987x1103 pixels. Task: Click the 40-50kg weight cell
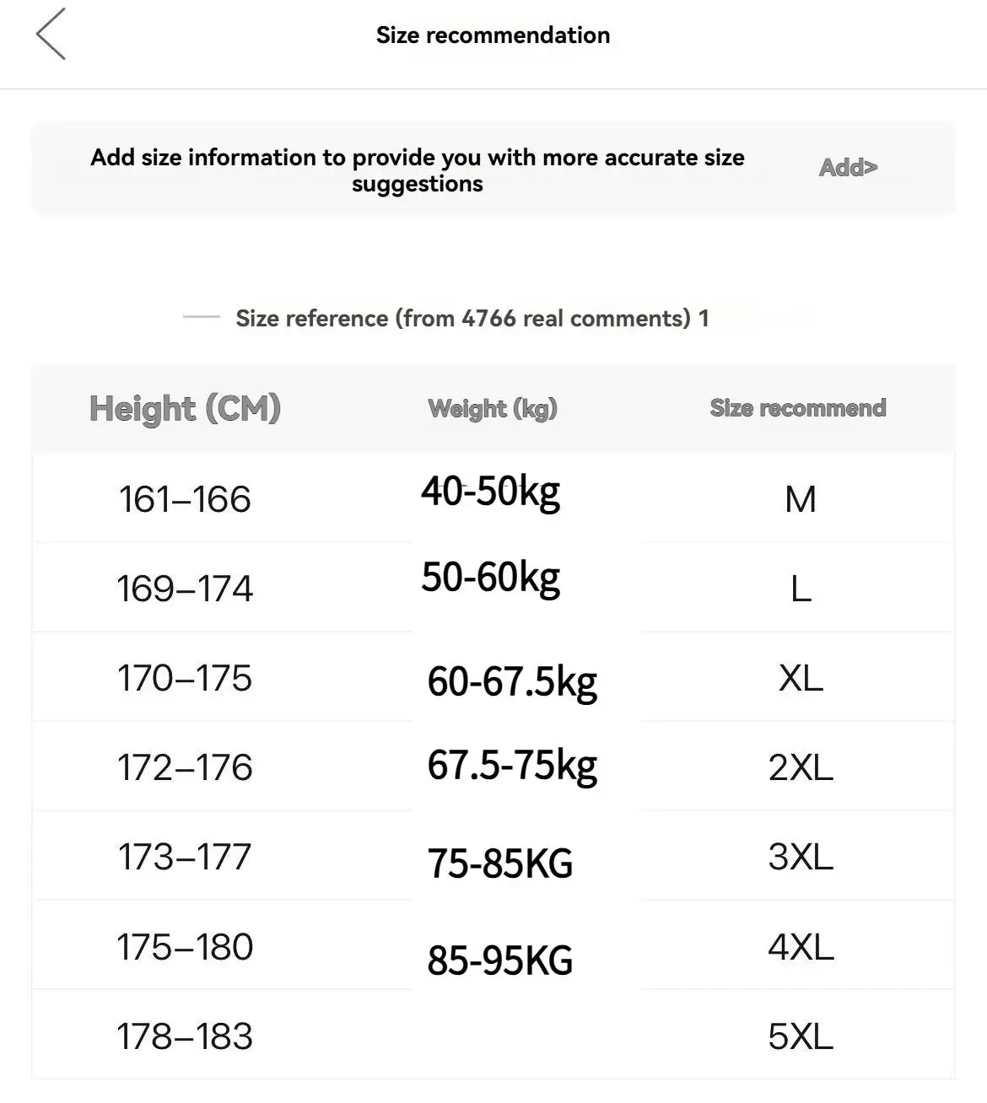pos(490,491)
